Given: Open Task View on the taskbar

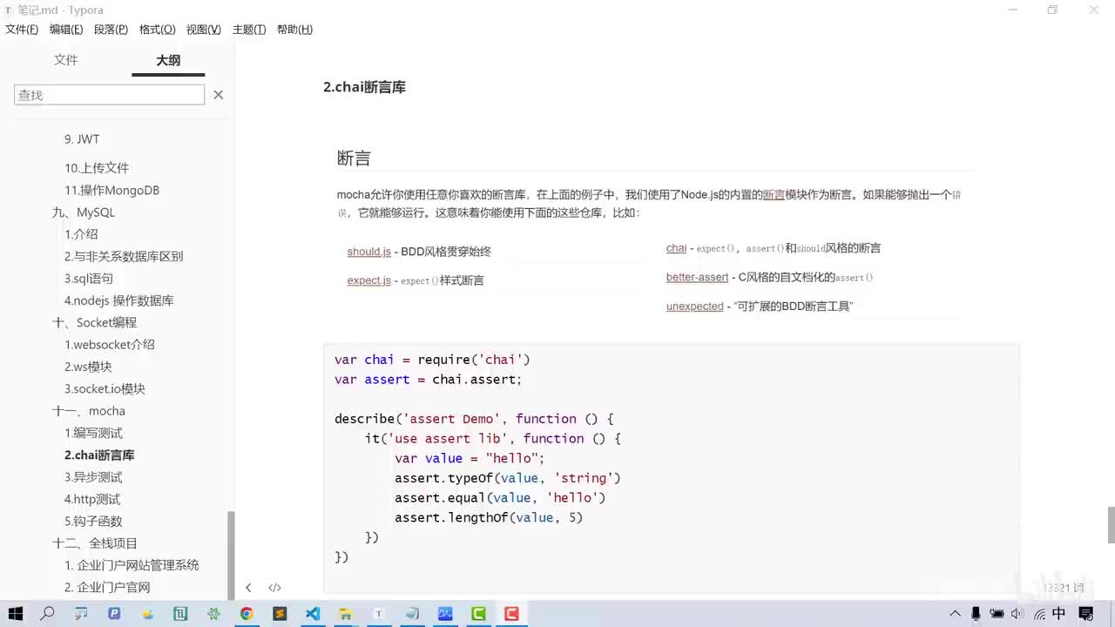Looking at the screenshot, I should click(81, 614).
